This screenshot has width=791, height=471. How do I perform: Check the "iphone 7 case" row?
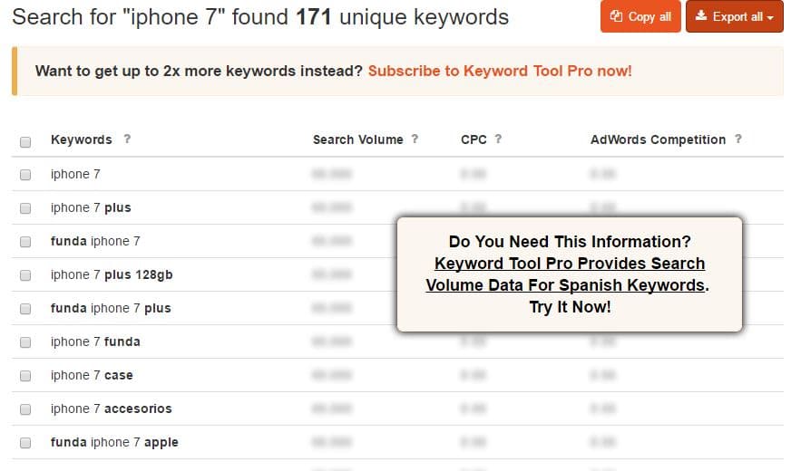(x=25, y=376)
